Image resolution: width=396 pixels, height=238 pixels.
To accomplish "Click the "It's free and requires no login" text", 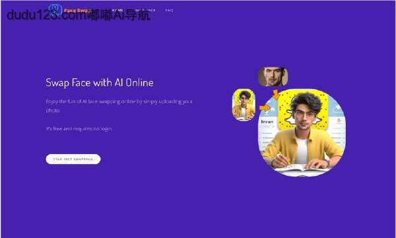I will 79,129.
